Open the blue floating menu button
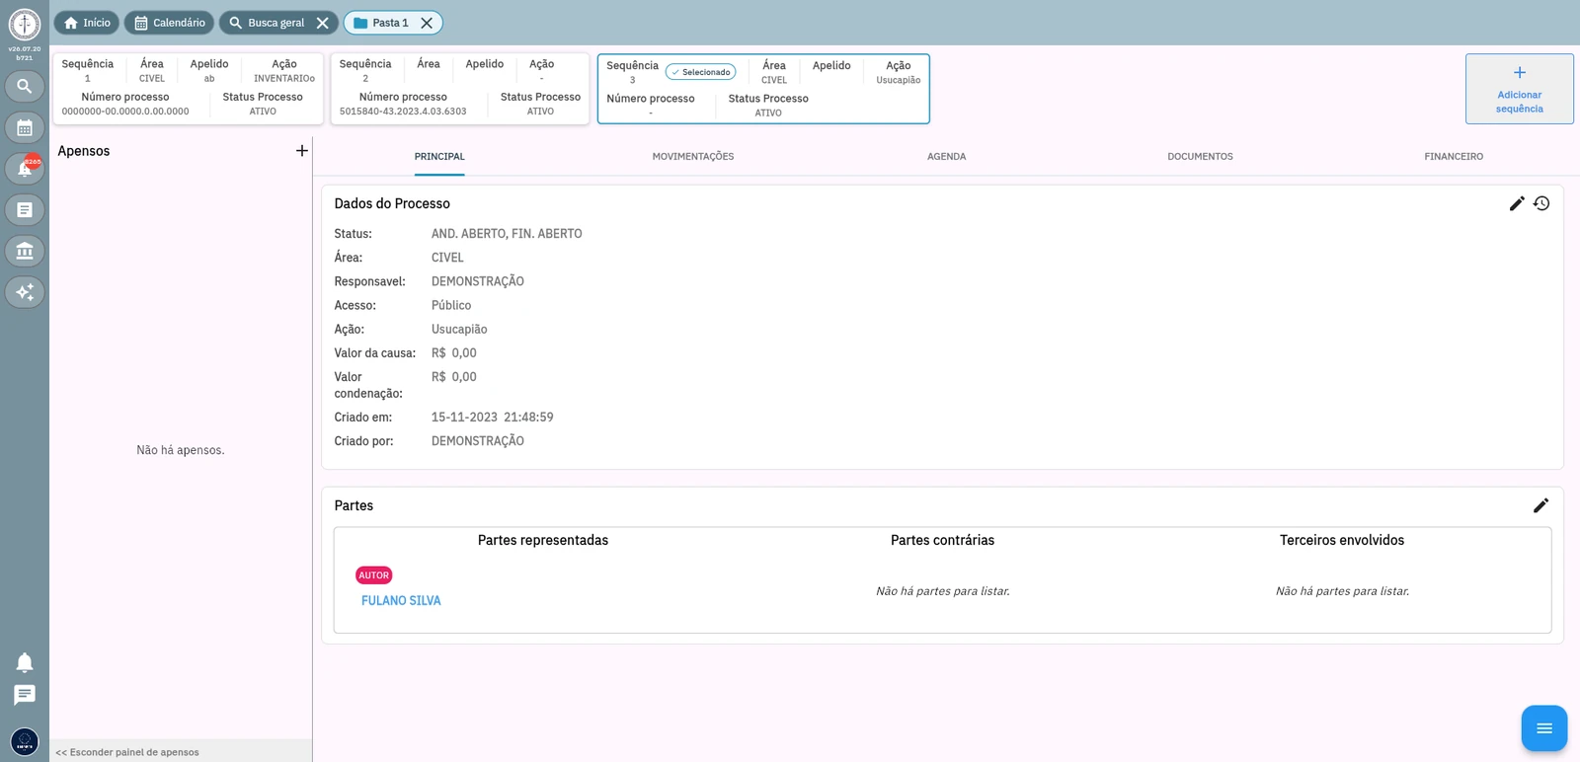Viewport: 1580px width, 762px height. pos(1544,728)
